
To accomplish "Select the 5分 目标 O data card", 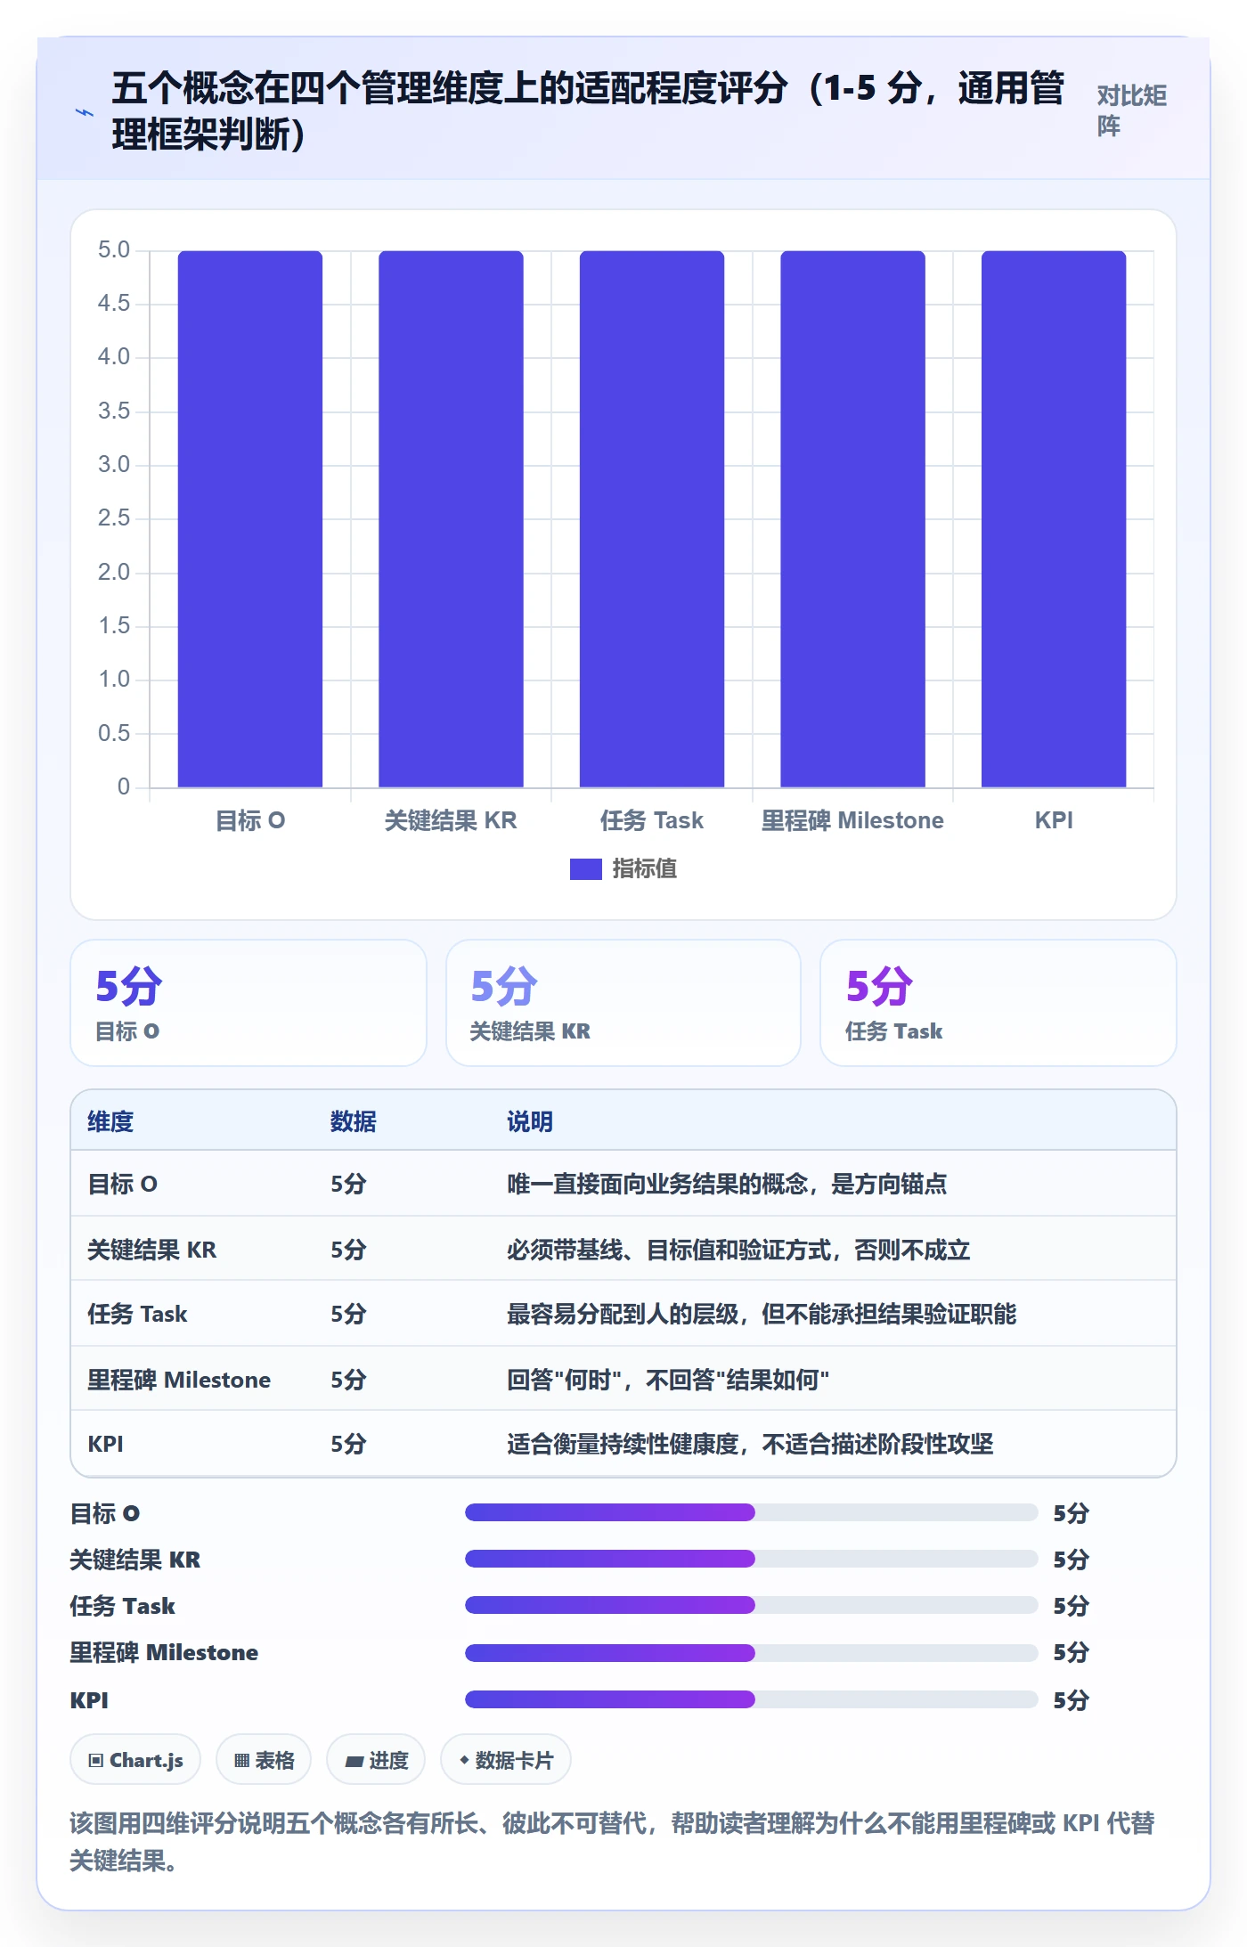I will click(x=249, y=1003).
